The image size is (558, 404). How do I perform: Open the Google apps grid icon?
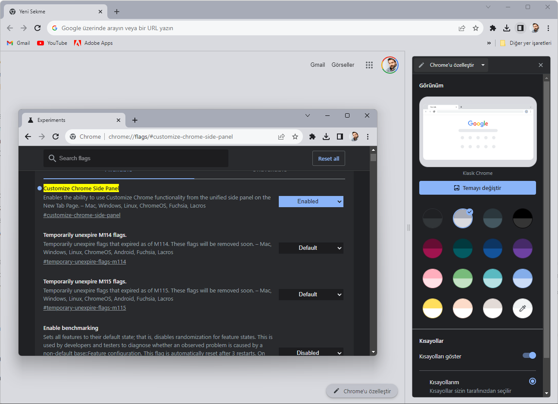pos(369,65)
